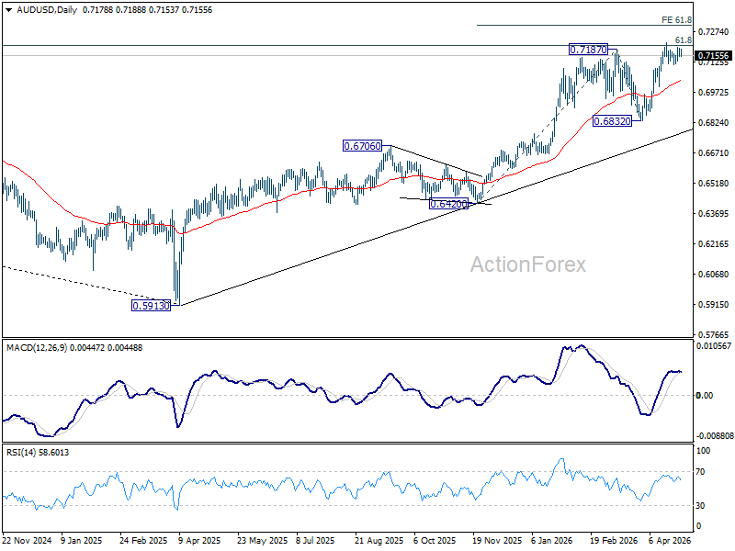
Task: Select the 0.67060 price label
Action: click(x=362, y=146)
